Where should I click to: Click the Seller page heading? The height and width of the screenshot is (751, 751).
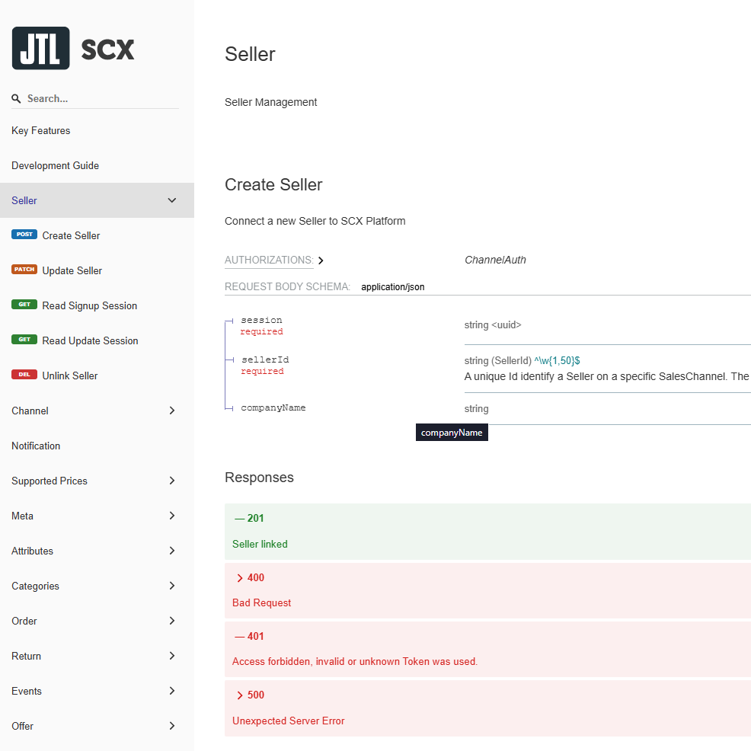coord(250,54)
